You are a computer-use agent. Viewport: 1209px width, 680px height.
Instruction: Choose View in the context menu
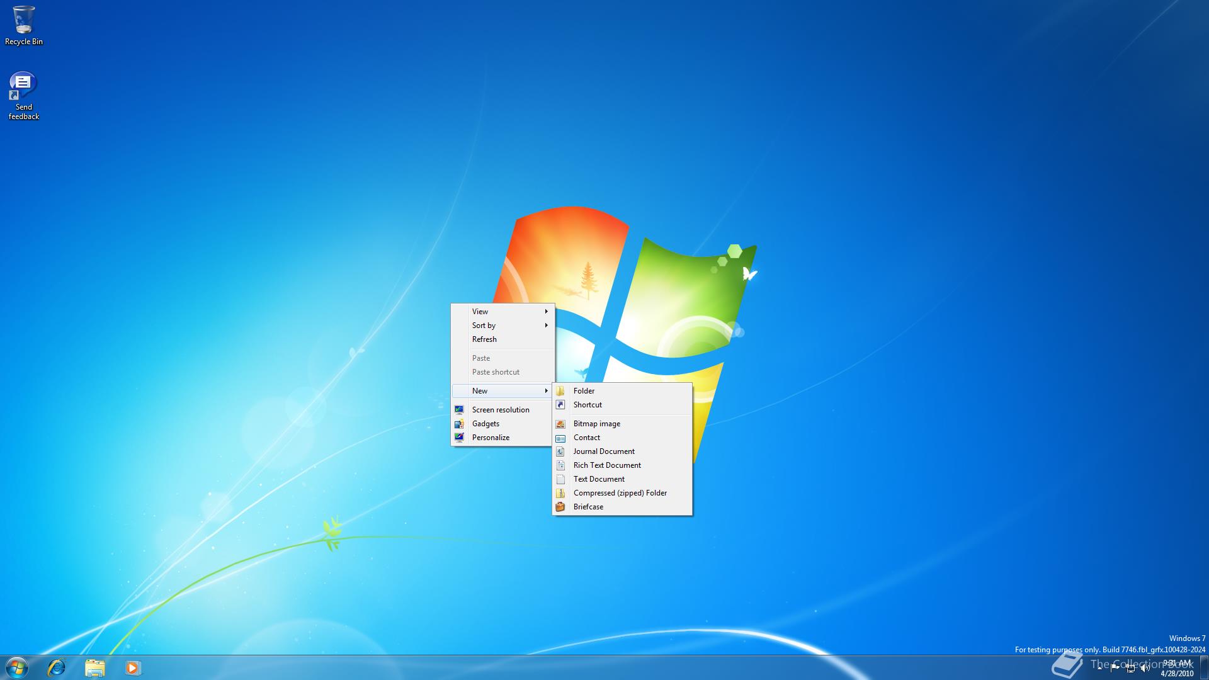pyautogui.click(x=502, y=312)
